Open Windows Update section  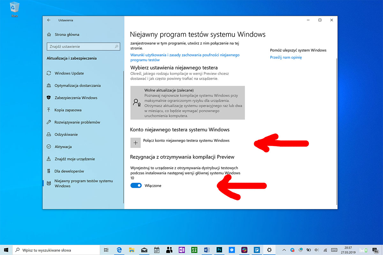pyautogui.click(x=65, y=73)
